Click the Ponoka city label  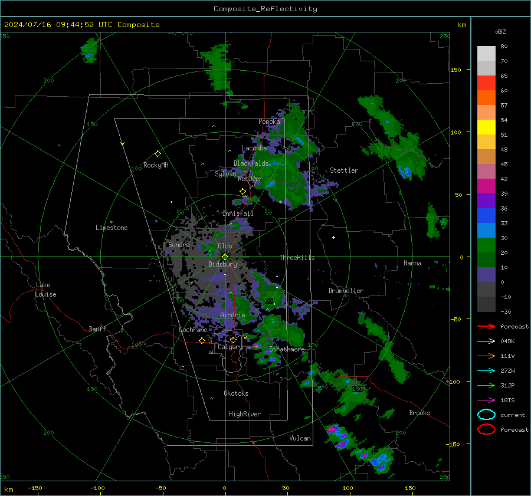click(x=269, y=121)
